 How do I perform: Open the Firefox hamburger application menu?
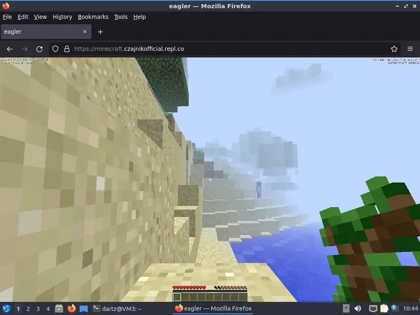410,49
